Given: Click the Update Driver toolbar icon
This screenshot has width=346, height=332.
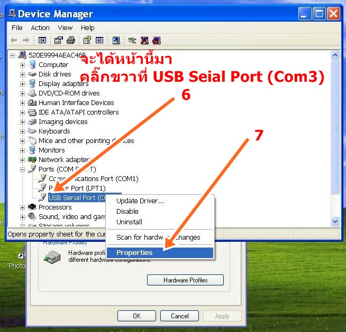Looking at the screenshot, I should [132, 40].
